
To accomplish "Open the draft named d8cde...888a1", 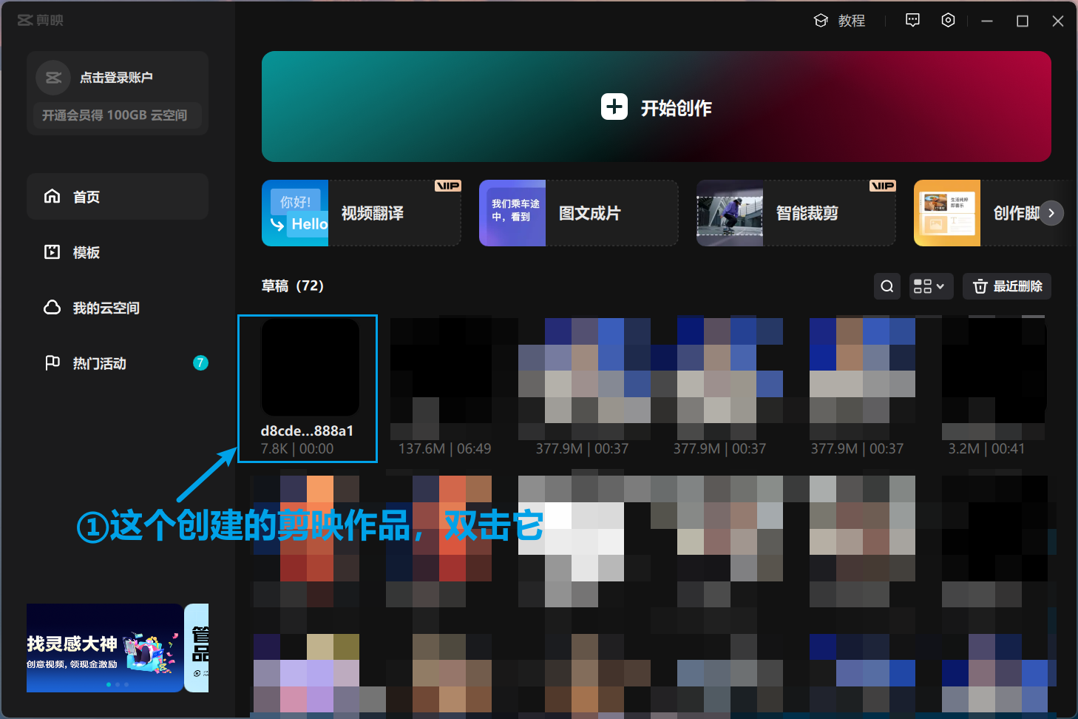I will pos(308,368).
